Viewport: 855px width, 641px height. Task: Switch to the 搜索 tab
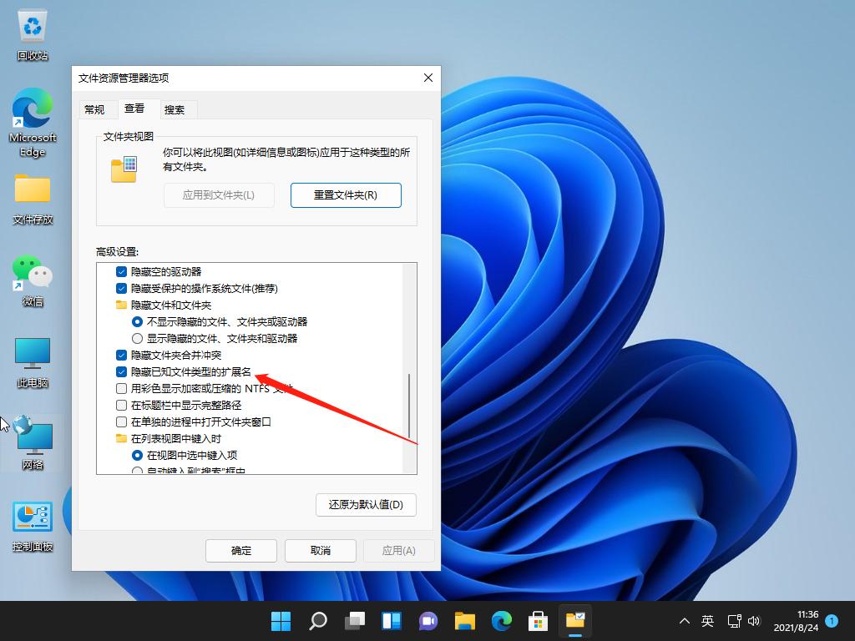[x=176, y=109]
